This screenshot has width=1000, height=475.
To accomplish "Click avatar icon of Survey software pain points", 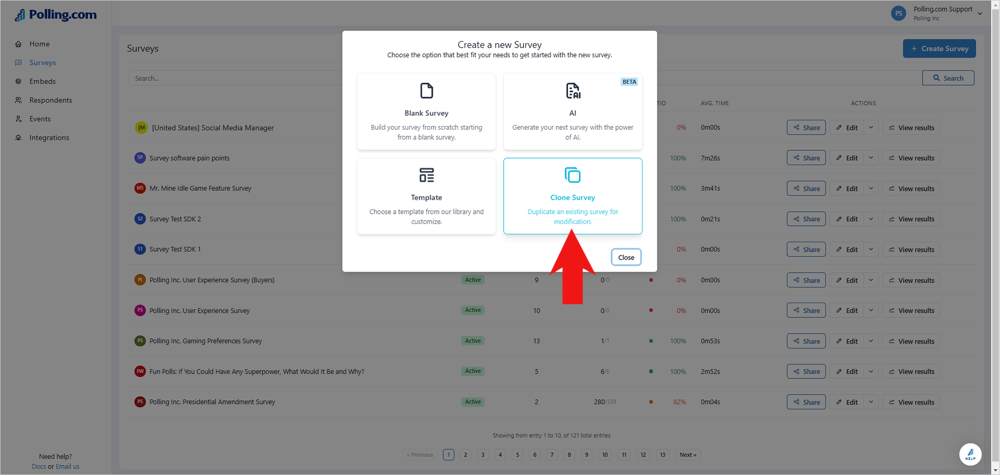I will (x=140, y=158).
